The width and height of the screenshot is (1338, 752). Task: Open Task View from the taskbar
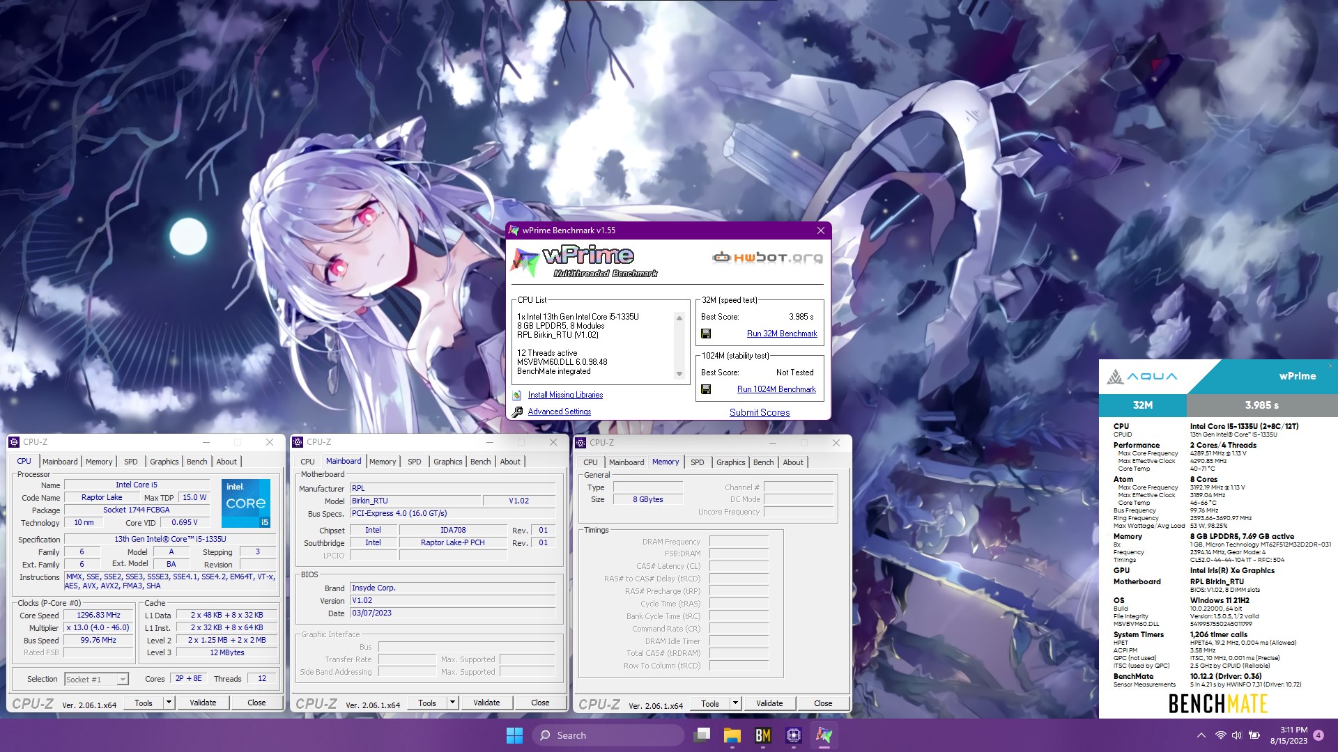coord(702,735)
